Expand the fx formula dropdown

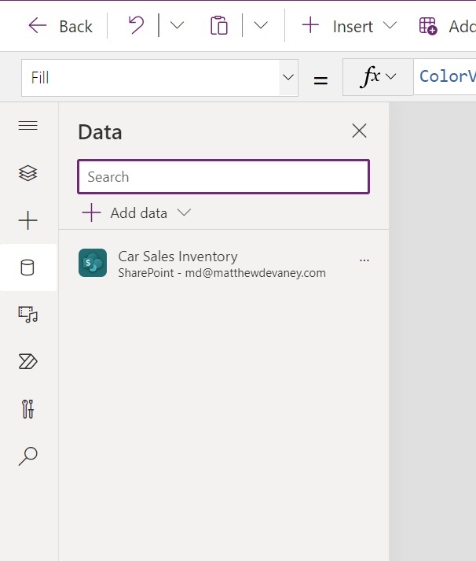(x=378, y=77)
